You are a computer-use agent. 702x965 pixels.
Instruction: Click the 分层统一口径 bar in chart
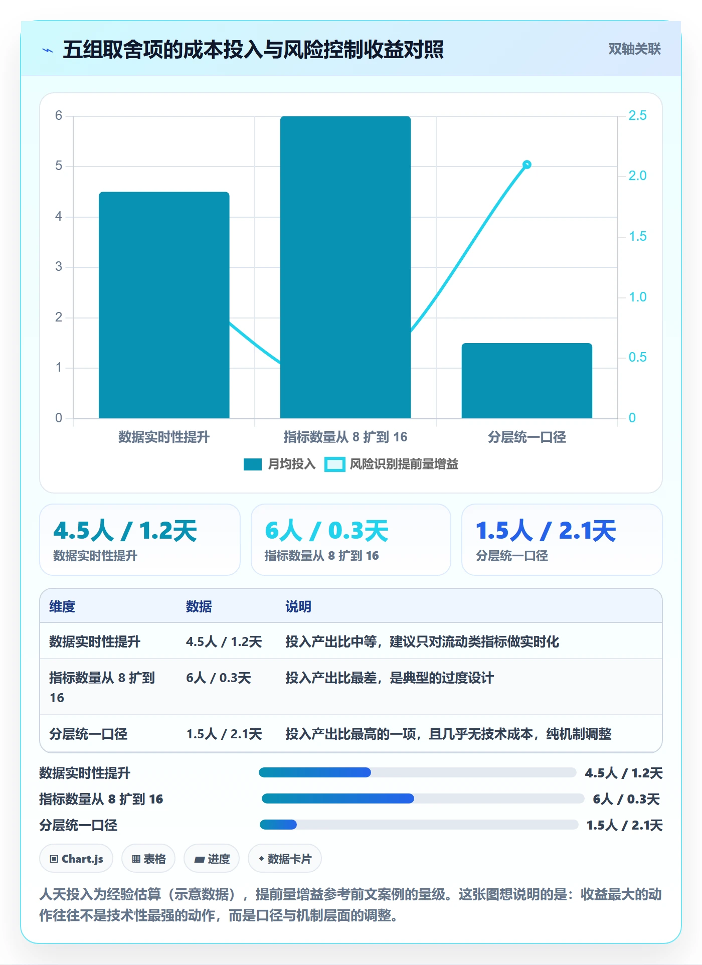[x=527, y=381]
